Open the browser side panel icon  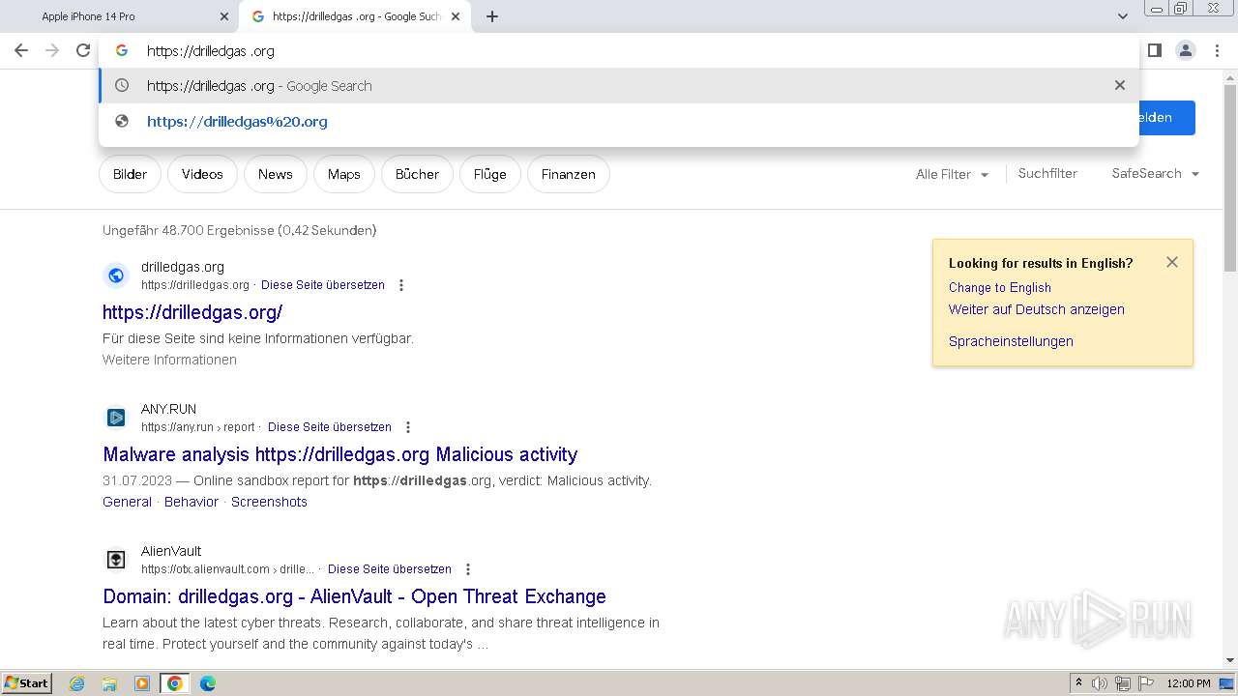1154,50
